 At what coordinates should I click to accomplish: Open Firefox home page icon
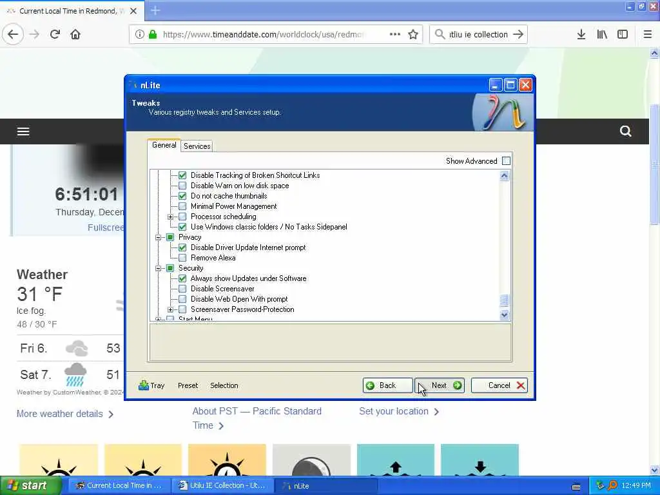pyautogui.click(x=75, y=35)
